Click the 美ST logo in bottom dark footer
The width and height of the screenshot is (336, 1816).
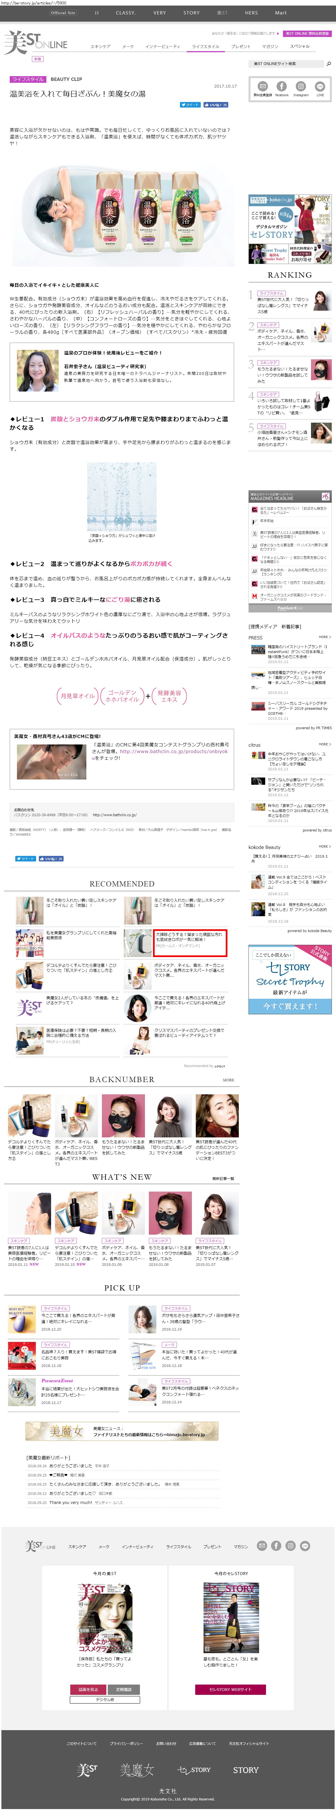coord(87,1770)
